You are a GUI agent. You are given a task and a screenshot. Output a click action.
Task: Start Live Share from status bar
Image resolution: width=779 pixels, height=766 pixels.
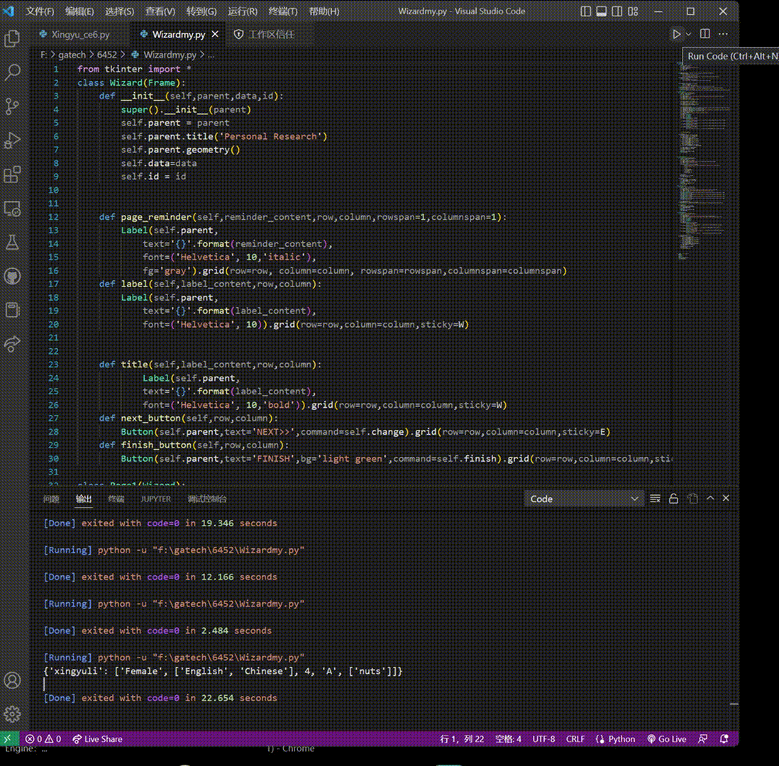tap(97, 738)
